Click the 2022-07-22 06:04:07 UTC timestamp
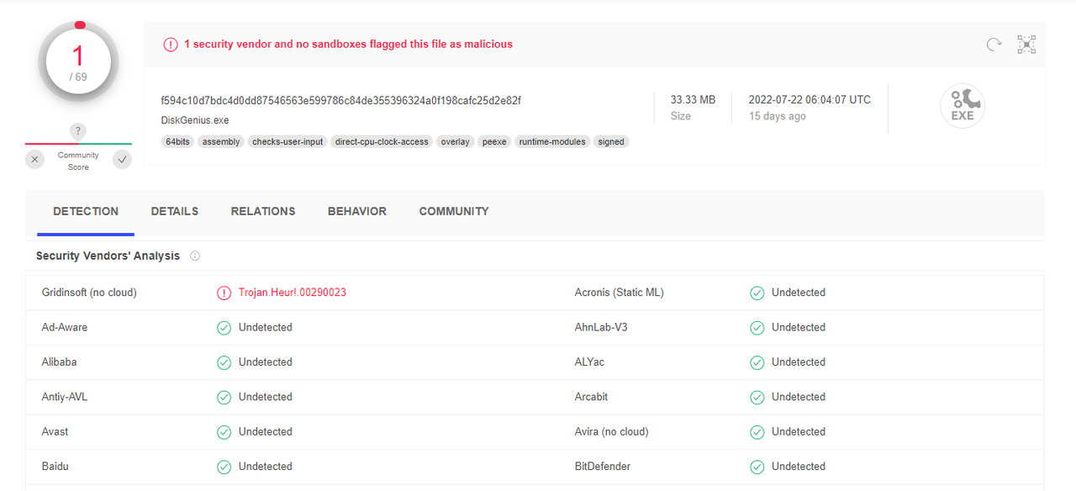 click(x=810, y=99)
